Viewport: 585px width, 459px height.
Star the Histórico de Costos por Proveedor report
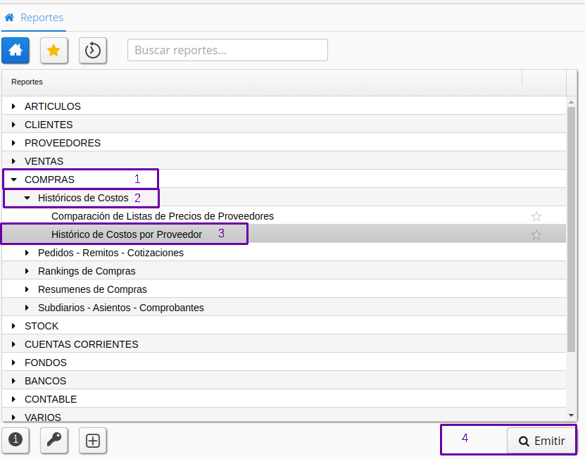(x=536, y=234)
